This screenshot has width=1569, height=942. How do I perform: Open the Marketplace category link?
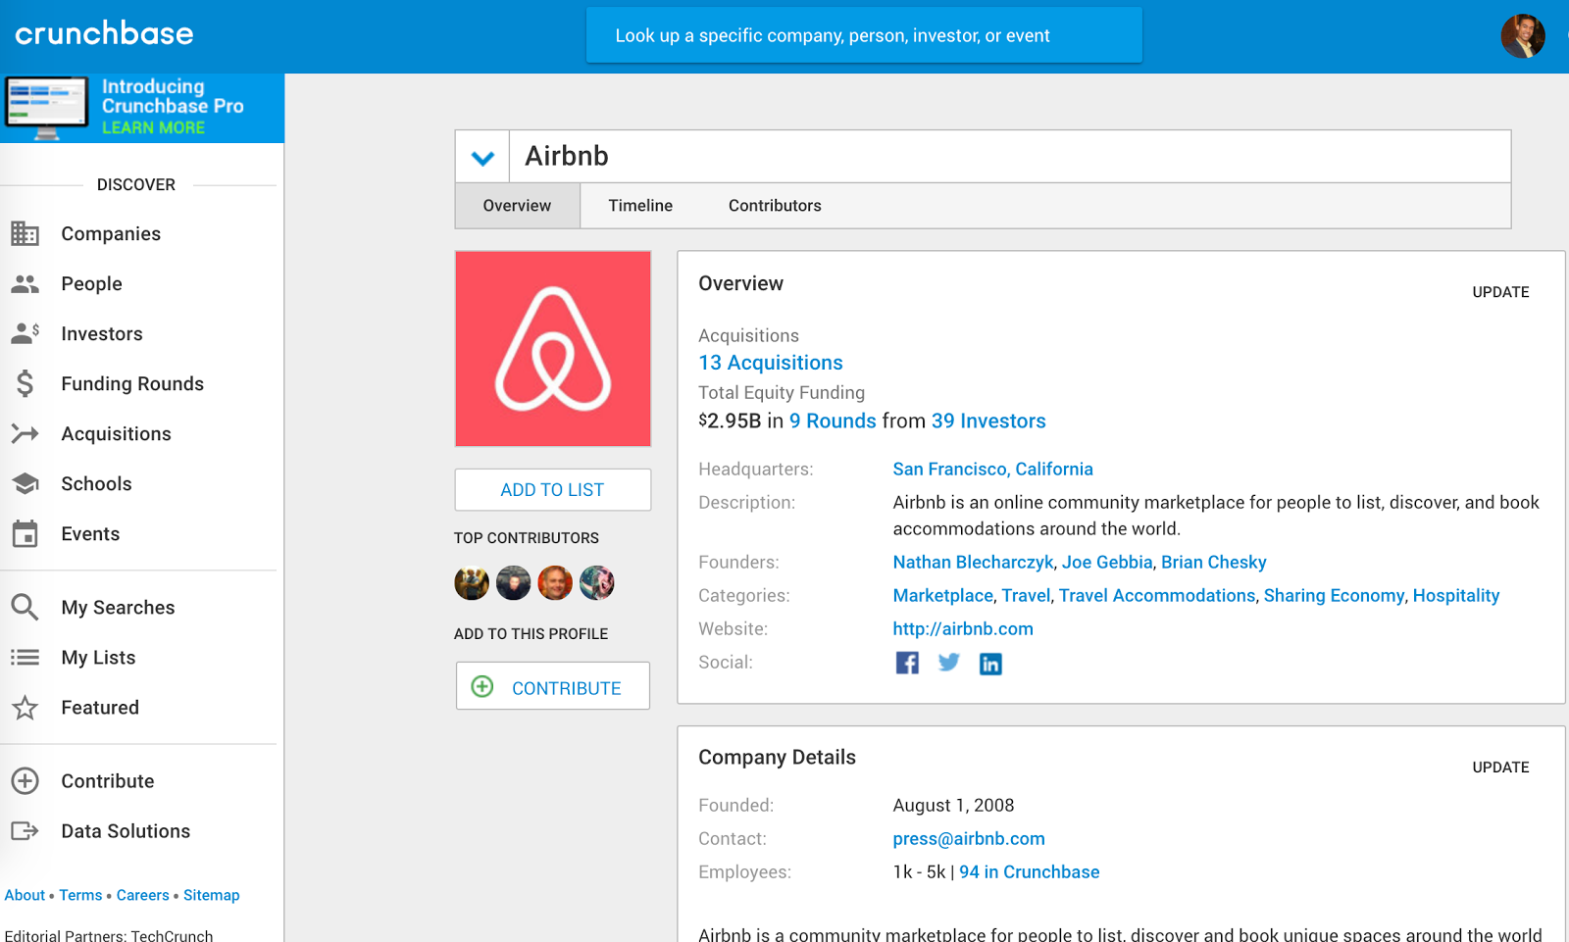click(x=942, y=595)
